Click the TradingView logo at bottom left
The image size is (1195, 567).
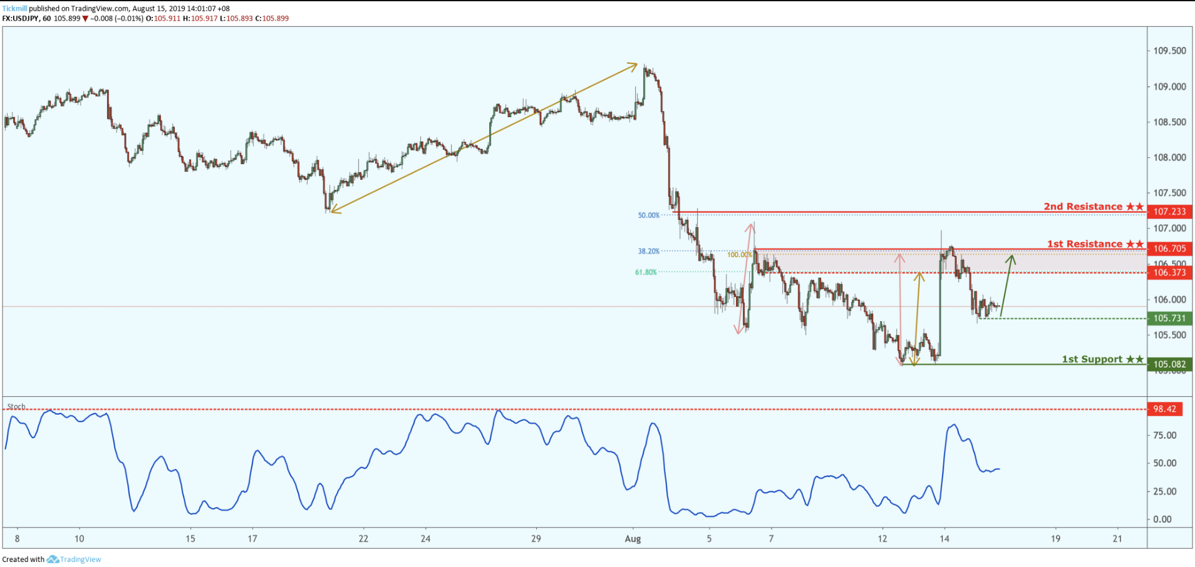[x=75, y=559]
